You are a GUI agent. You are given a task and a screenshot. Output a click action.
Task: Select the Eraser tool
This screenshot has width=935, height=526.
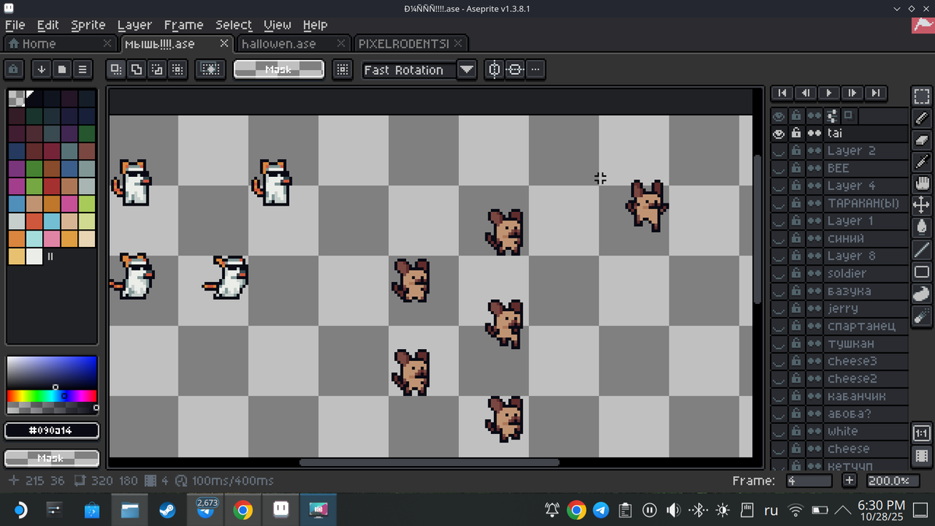tap(921, 140)
